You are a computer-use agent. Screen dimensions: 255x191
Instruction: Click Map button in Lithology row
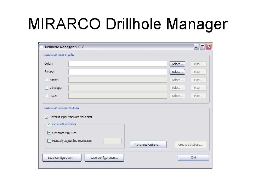click(x=198, y=88)
